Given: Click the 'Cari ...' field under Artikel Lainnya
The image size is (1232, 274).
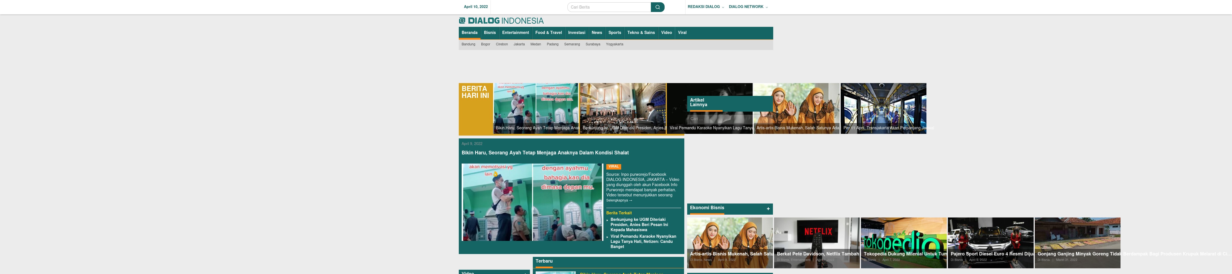Looking at the screenshot, I should click(x=729, y=119).
